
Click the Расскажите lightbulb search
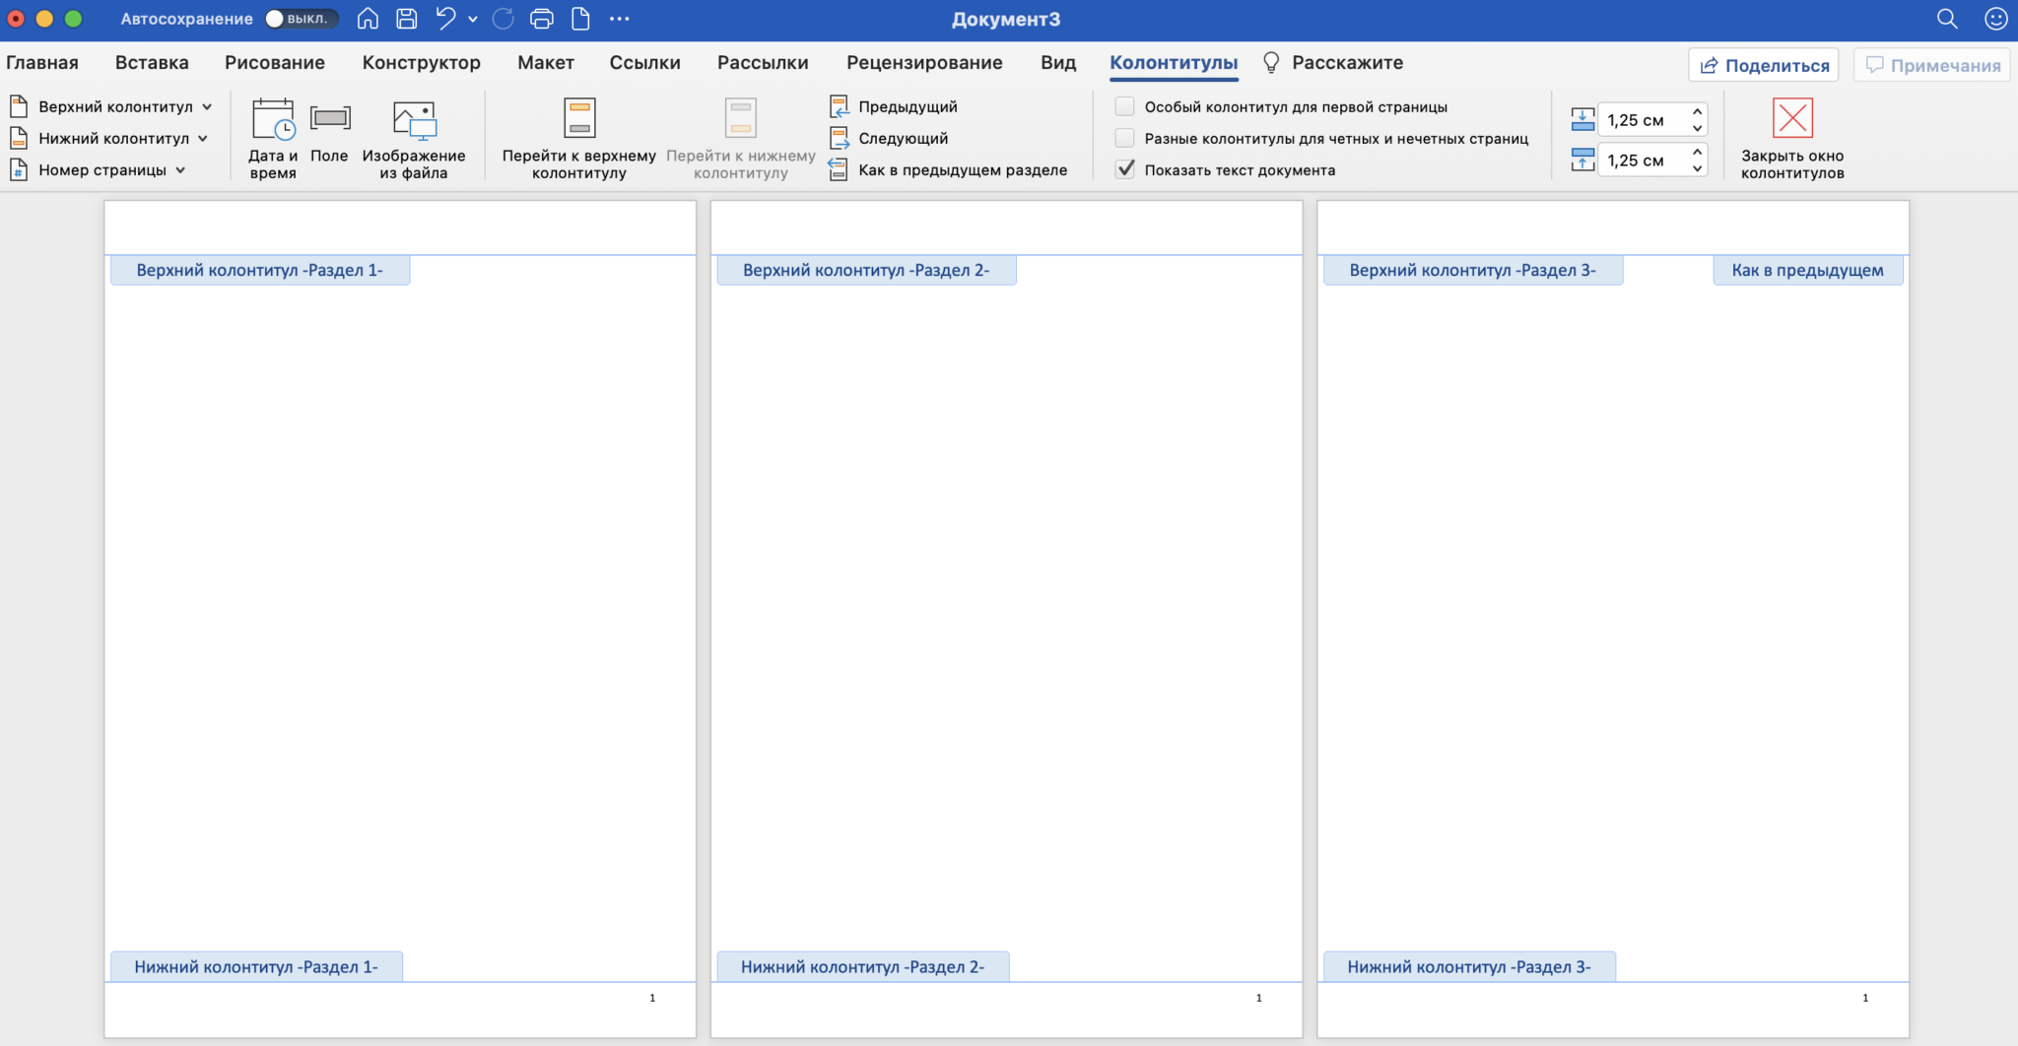click(1333, 63)
